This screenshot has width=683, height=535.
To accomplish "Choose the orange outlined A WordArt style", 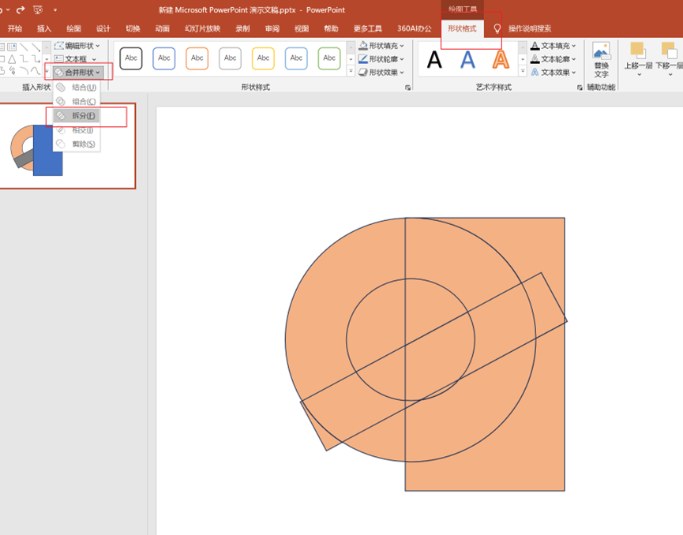I will [501, 59].
